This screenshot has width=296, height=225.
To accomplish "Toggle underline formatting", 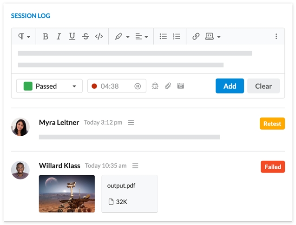I will 72,36.
